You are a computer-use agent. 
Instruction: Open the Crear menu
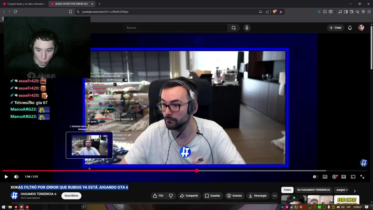(x=335, y=28)
